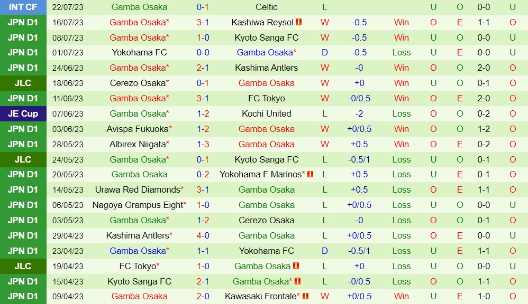
Task: Open the Kochi United team link
Action: 267,113
